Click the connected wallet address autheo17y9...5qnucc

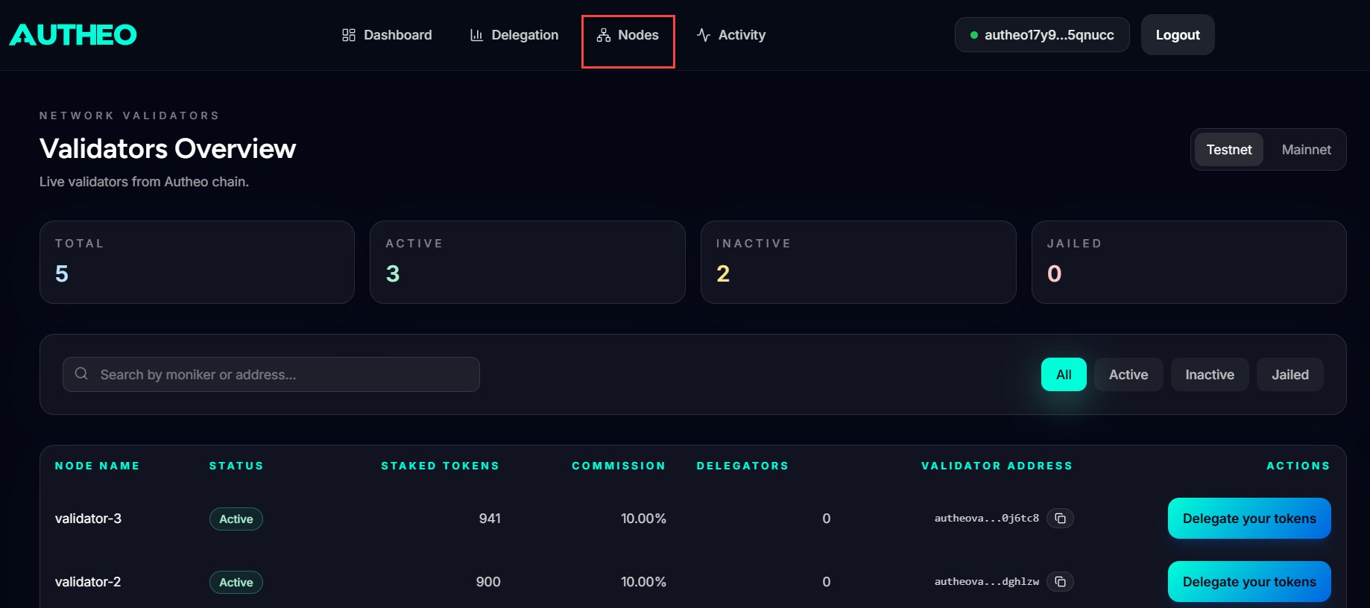(1042, 35)
